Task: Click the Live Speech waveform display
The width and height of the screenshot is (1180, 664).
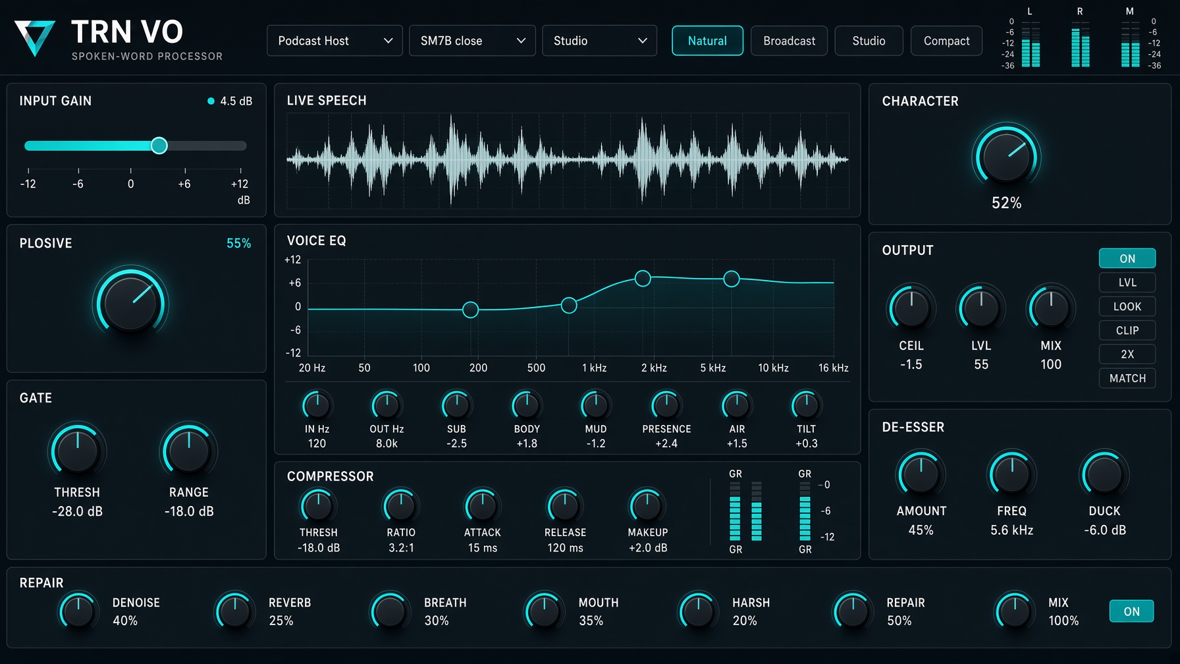Action: [x=568, y=160]
